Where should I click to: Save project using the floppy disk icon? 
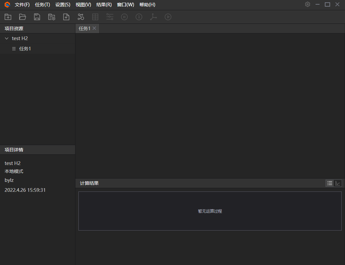tap(37, 17)
